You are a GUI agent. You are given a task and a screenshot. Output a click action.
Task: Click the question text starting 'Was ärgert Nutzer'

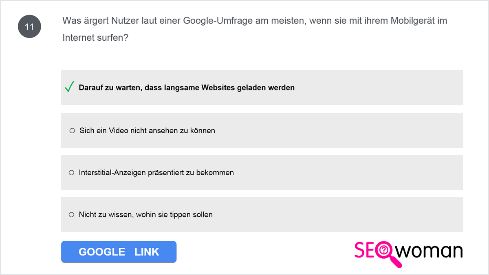click(255, 21)
